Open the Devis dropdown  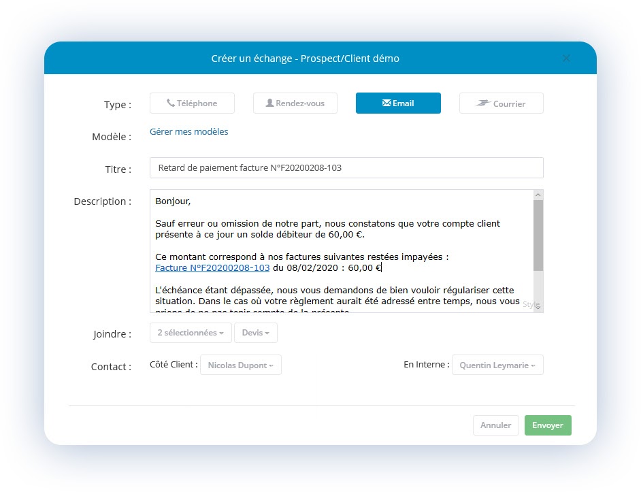(x=256, y=333)
